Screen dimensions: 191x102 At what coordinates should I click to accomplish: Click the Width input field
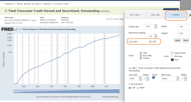[x=183, y=27]
